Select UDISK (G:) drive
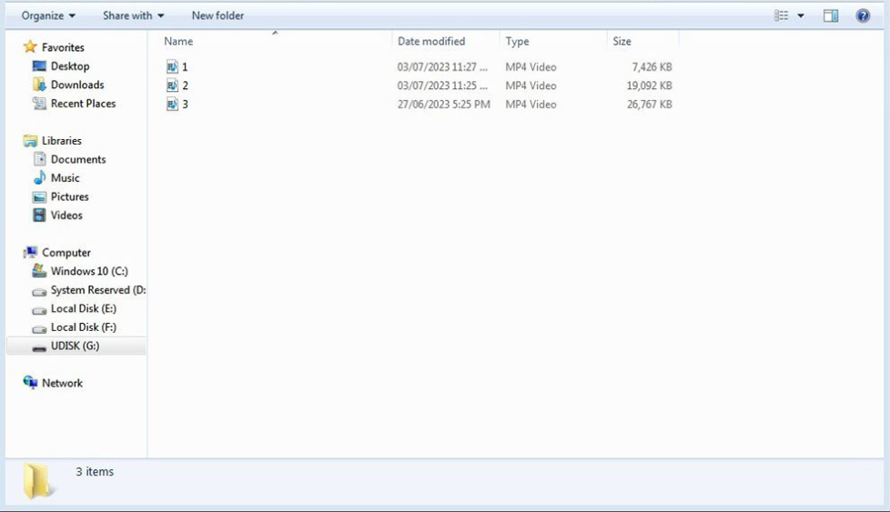 (76, 346)
